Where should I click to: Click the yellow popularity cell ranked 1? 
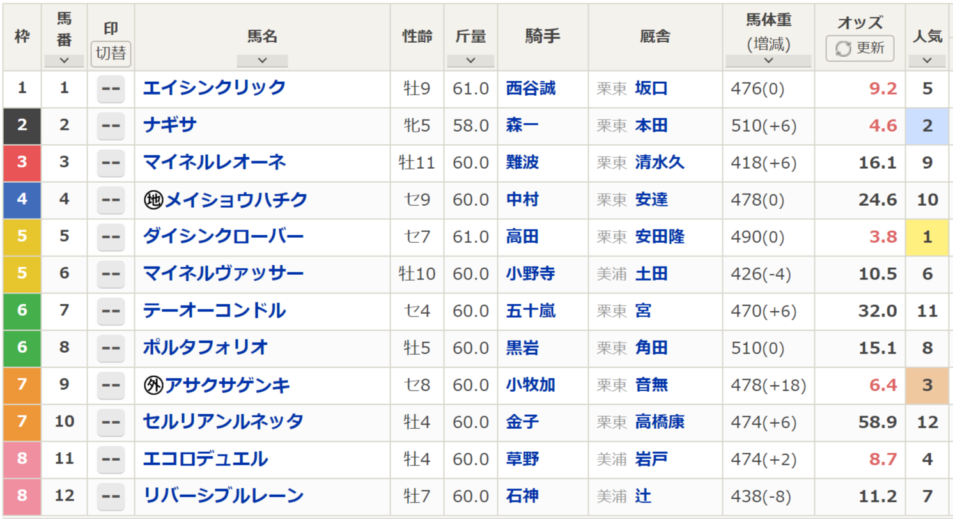point(927,237)
